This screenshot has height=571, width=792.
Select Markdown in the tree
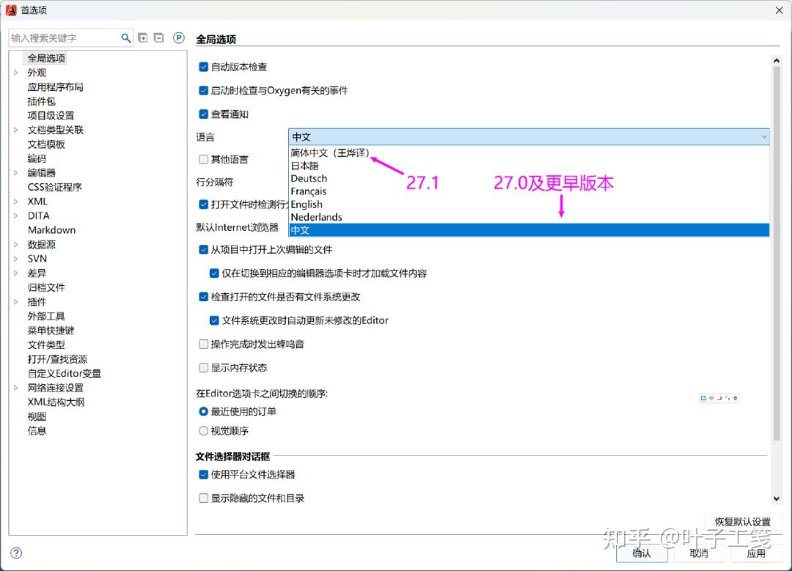[51, 230]
